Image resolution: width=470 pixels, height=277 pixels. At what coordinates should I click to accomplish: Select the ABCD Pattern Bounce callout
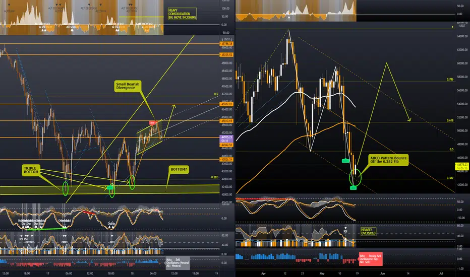click(388, 160)
